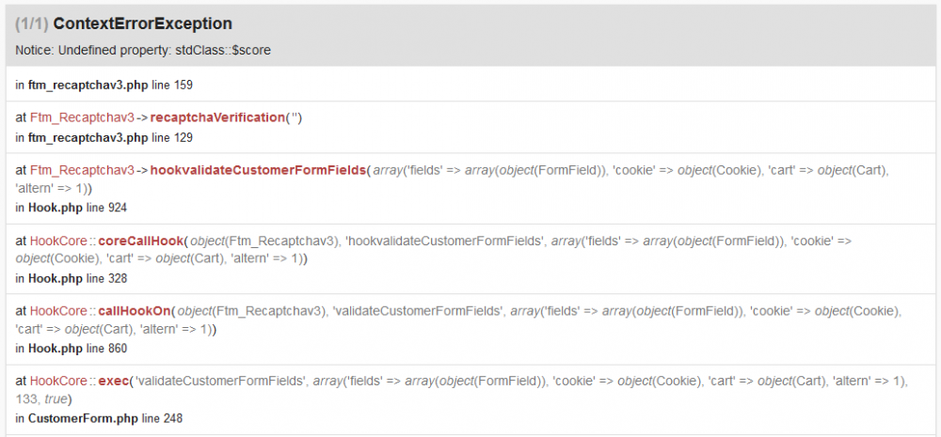Click the ContextErrorException heading
Image resolution: width=941 pixels, height=437 pixels.
pos(143,23)
